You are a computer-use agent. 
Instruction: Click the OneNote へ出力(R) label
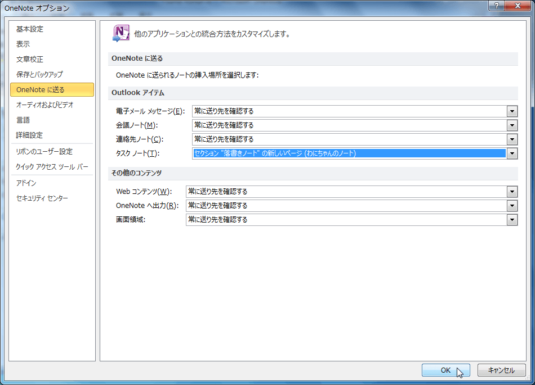click(148, 206)
